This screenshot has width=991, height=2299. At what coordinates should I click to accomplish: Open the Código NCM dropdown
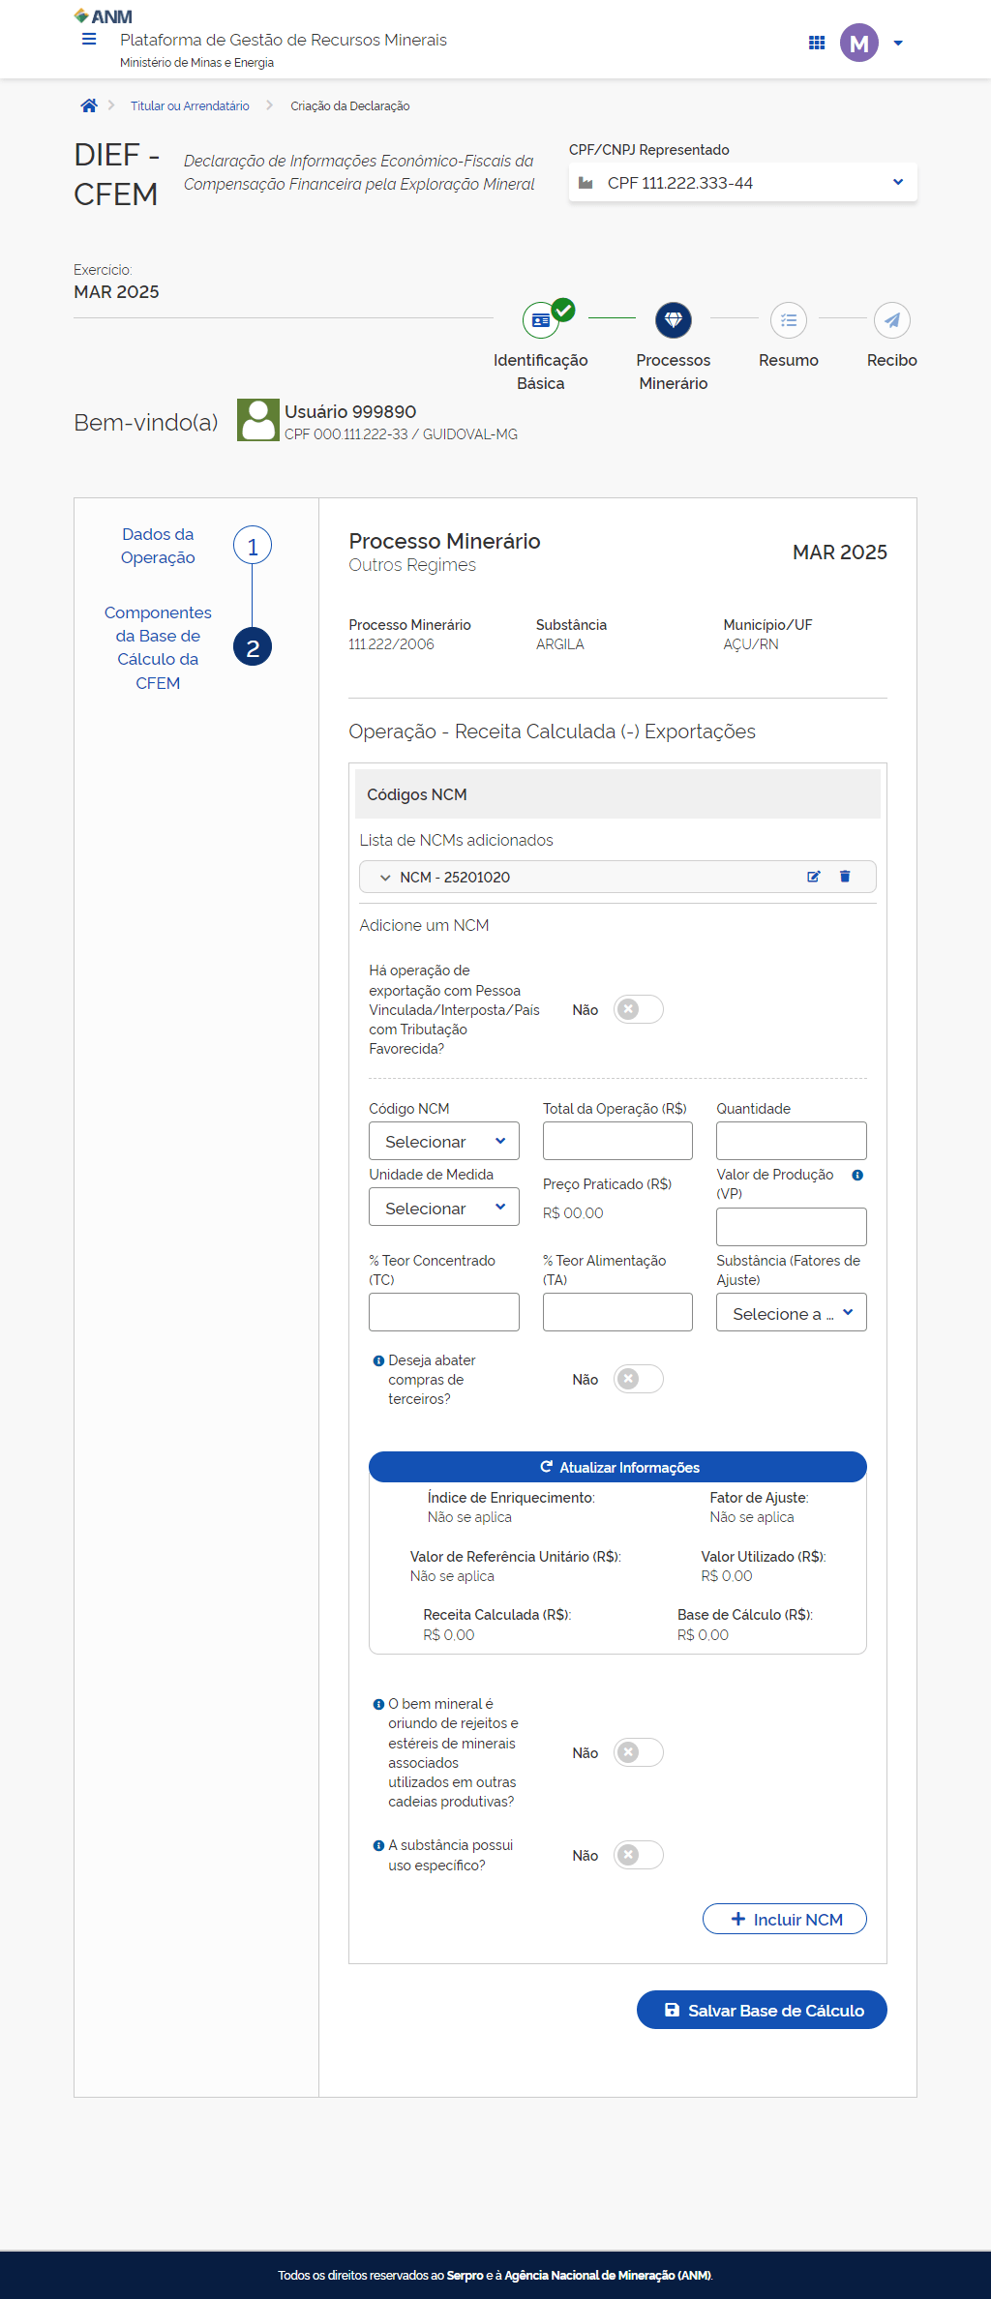443,1141
